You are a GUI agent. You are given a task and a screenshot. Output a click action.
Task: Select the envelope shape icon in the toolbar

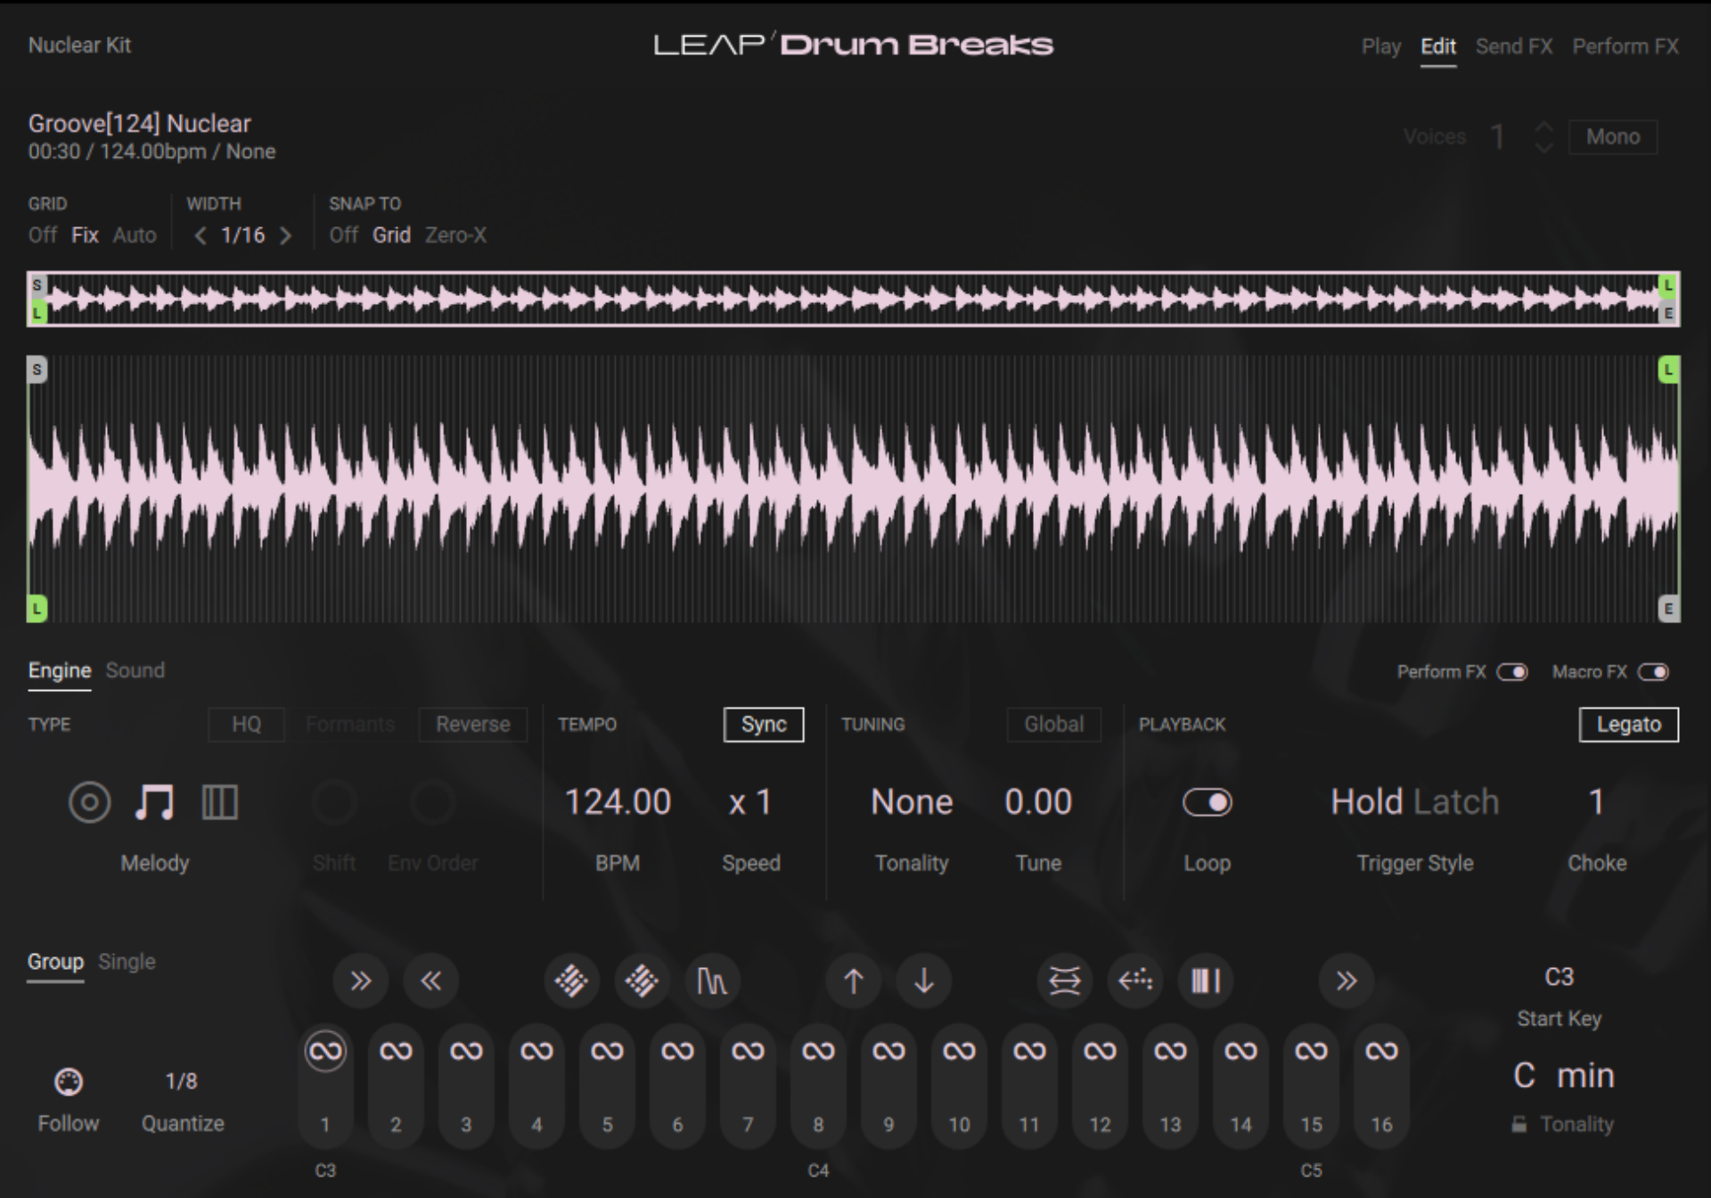click(712, 981)
